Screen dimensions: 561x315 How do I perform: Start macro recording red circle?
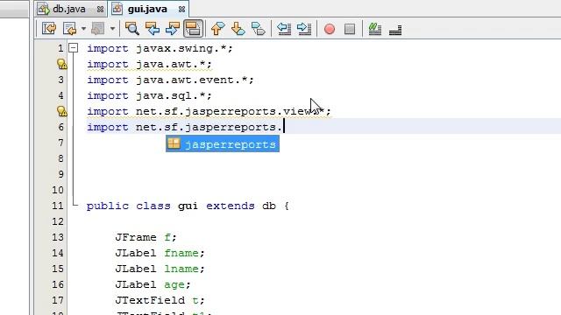pos(330,29)
